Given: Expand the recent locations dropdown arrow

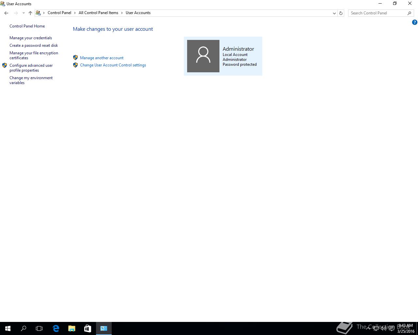Looking at the screenshot, I should 24,13.
